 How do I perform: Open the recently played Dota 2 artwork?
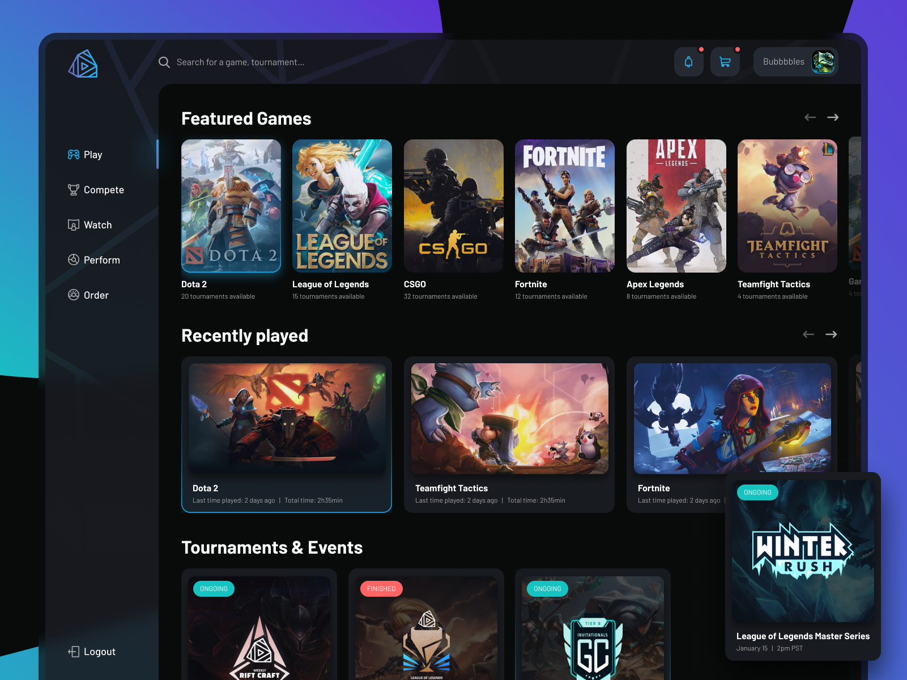[287, 419]
